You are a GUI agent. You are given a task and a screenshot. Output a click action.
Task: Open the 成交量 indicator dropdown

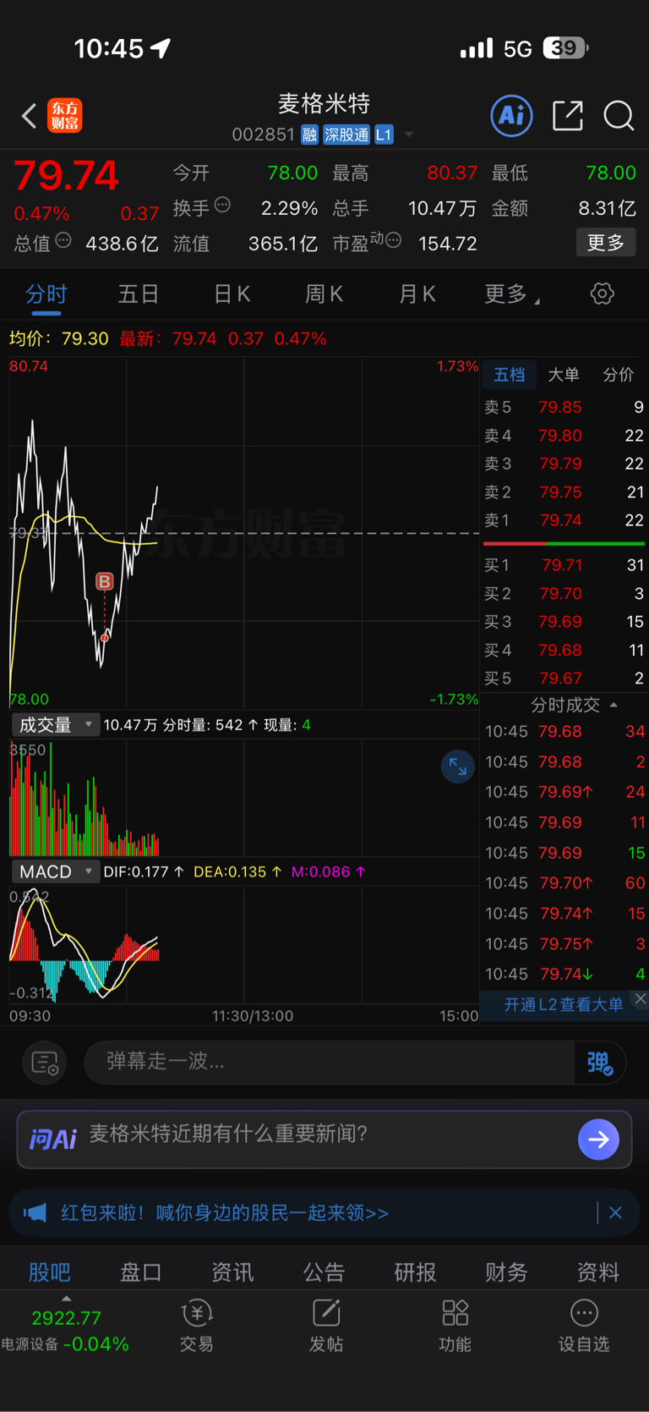coord(55,725)
